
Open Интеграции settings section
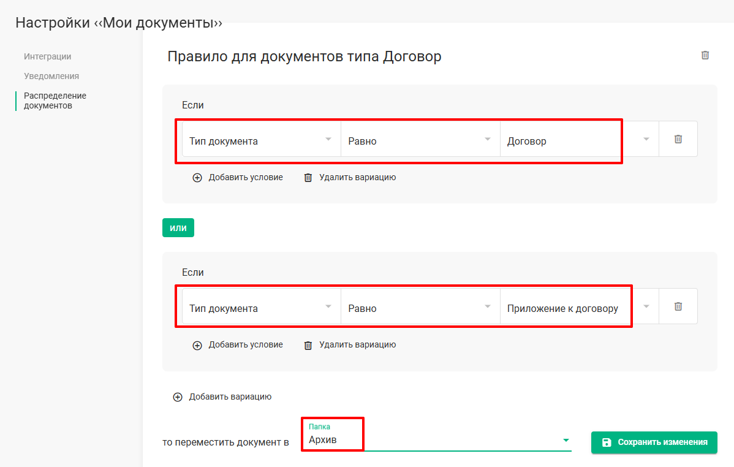click(x=47, y=56)
